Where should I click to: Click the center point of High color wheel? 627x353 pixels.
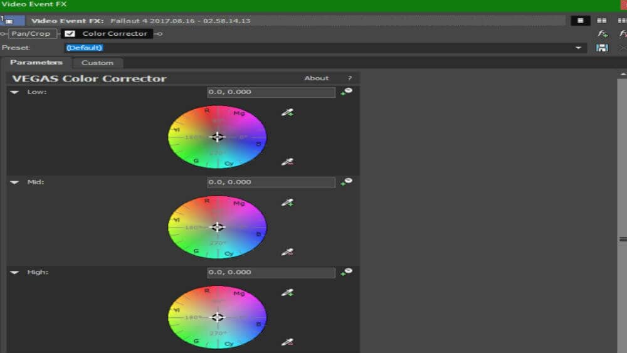217,317
